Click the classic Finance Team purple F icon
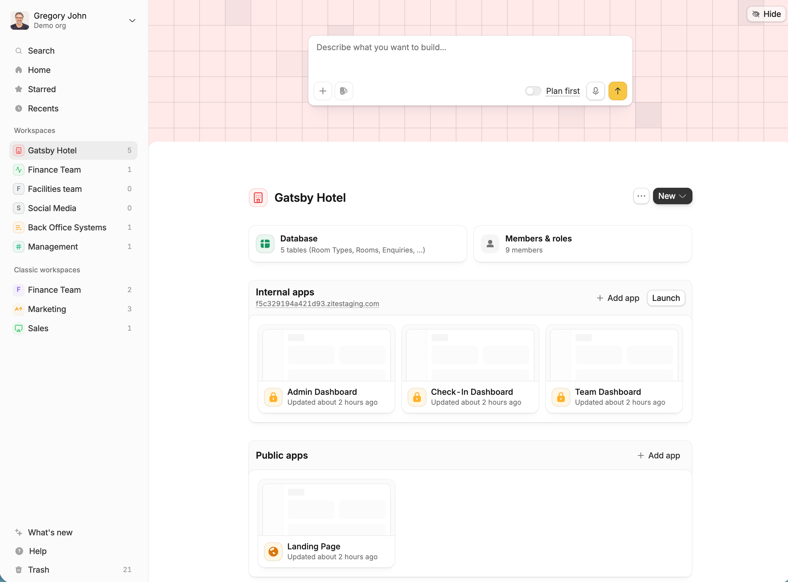This screenshot has height=582, width=788. point(19,290)
